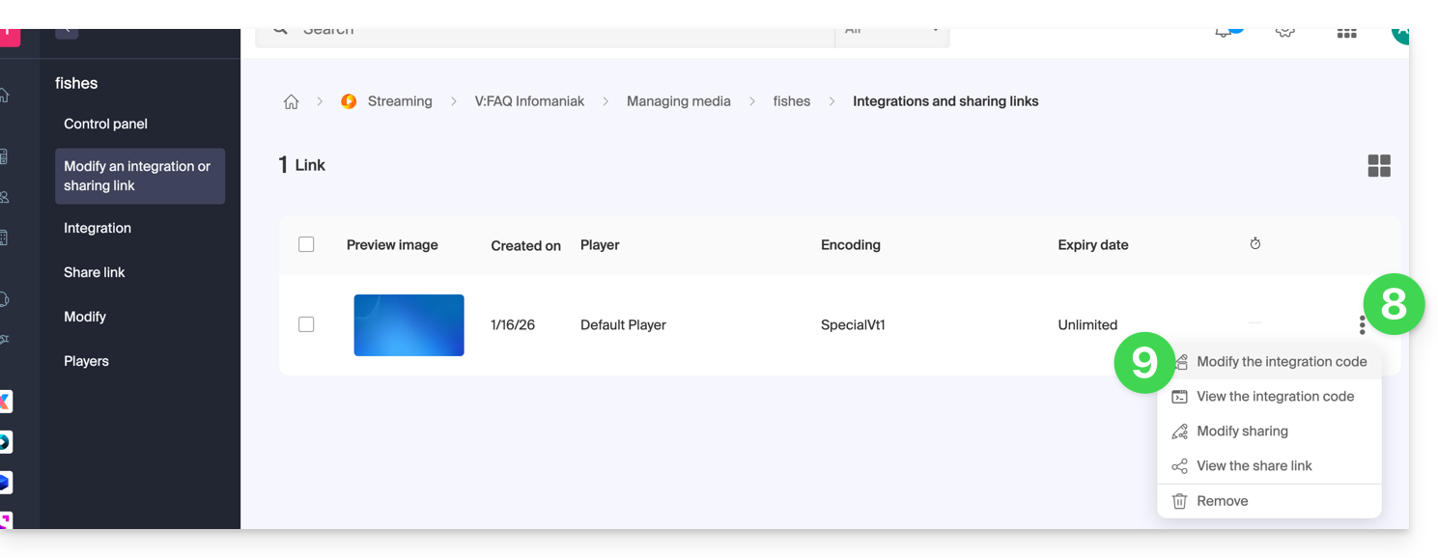
Task: Click the code icon beside View the integration code
Action: 1179,397
